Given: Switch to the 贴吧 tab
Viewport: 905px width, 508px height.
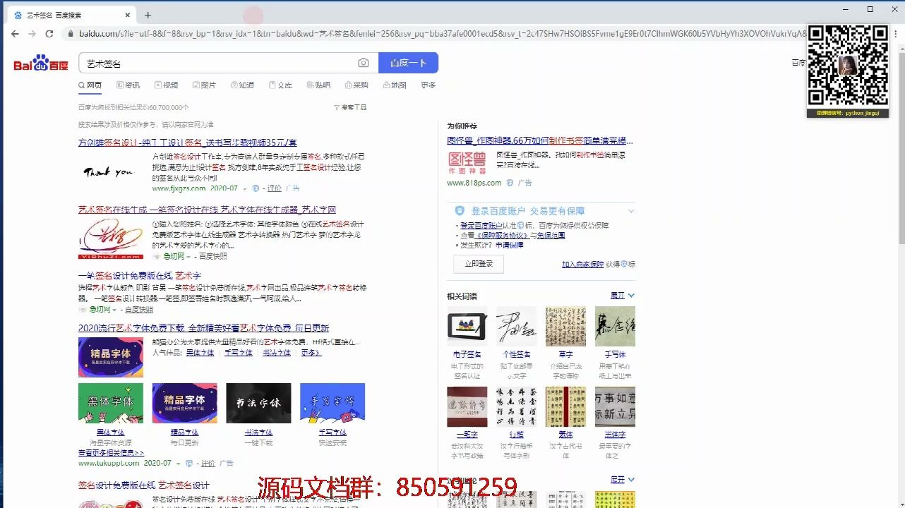Looking at the screenshot, I should 319,85.
